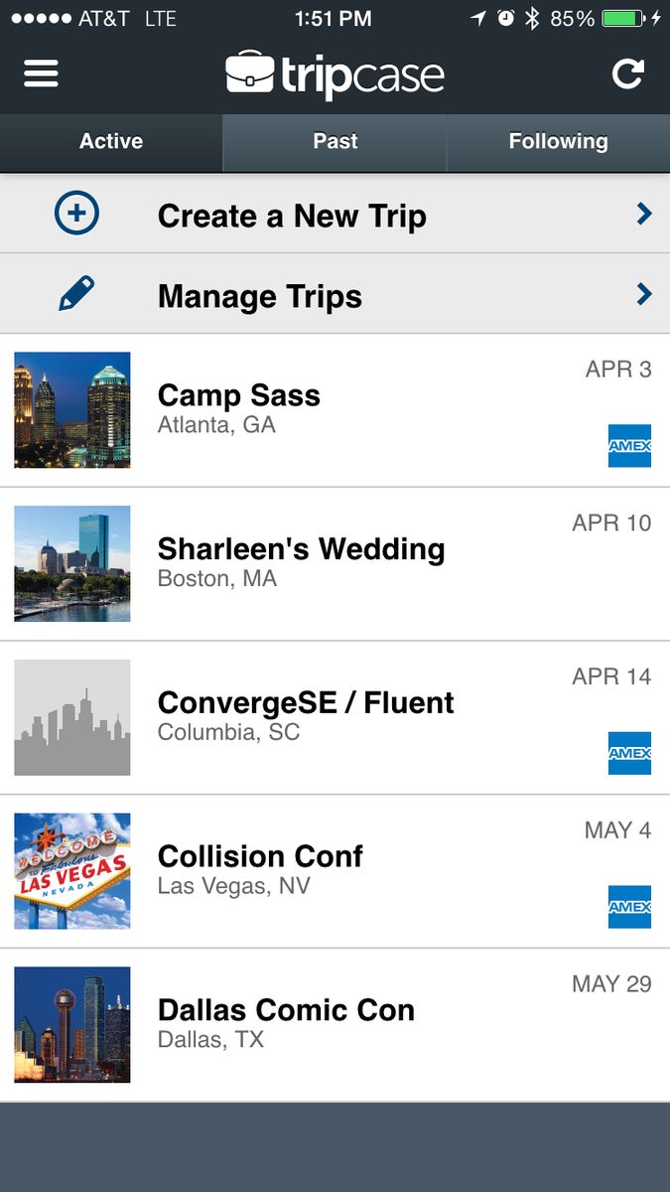Tap the pencil edit icon
This screenshot has height=1192, width=670.
pos(76,294)
